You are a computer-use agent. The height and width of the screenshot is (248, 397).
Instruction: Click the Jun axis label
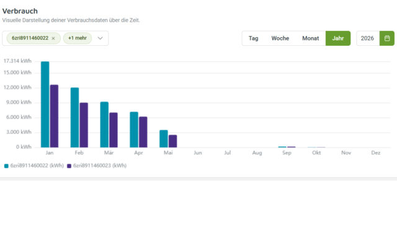coord(198,153)
